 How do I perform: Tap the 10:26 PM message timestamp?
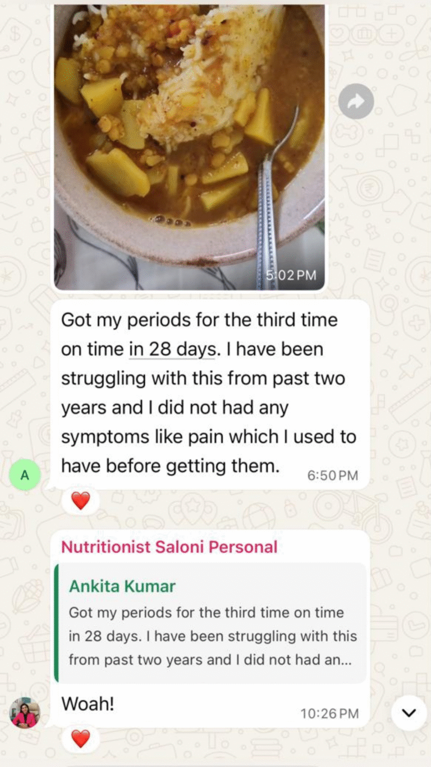click(x=329, y=714)
